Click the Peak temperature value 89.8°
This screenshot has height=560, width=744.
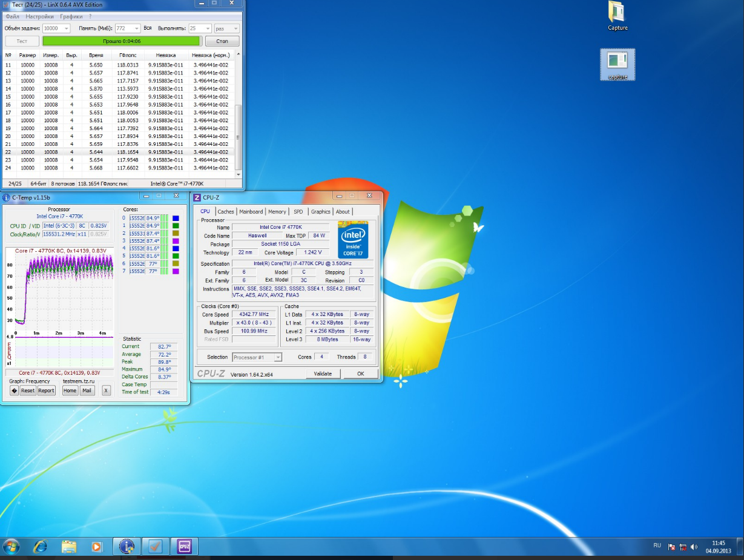point(164,361)
